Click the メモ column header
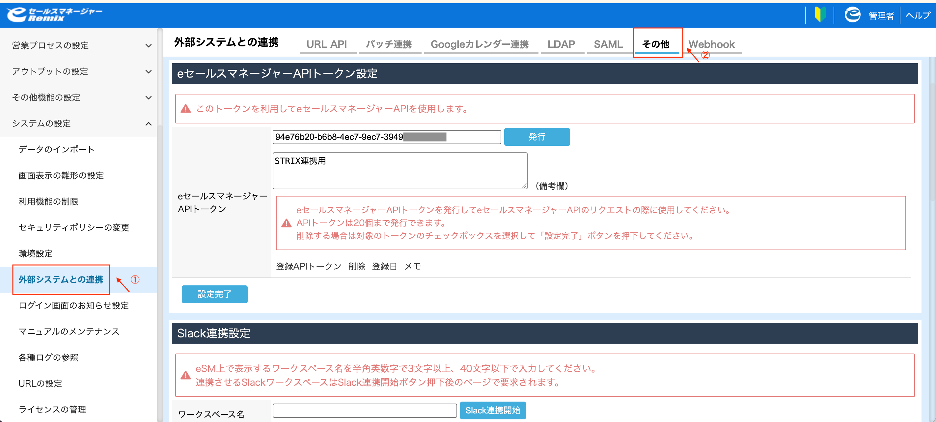Image resolution: width=936 pixels, height=422 pixels. (x=413, y=266)
